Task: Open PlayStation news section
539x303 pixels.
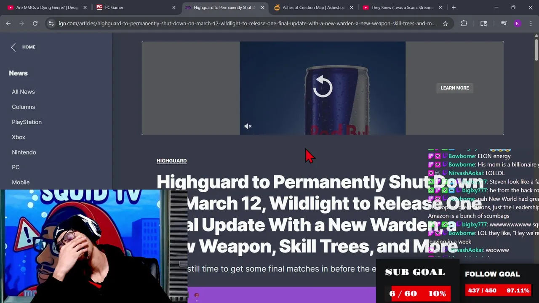Action: 27,122
